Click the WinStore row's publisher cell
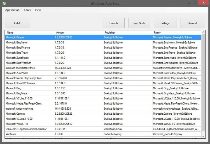Screen dimensions: 210x144 (127, 134)
